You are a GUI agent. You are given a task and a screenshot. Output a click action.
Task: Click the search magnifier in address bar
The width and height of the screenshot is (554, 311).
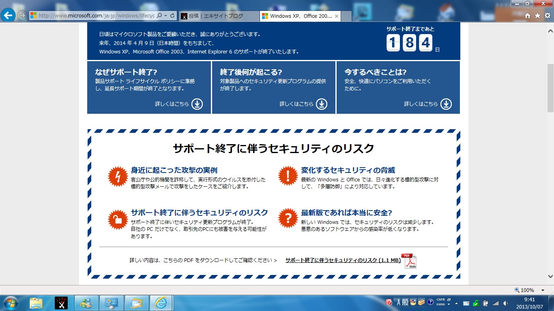pyautogui.click(x=159, y=16)
